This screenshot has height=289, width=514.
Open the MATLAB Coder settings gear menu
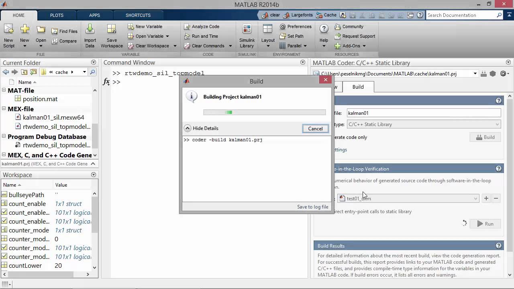coord(504,74)
